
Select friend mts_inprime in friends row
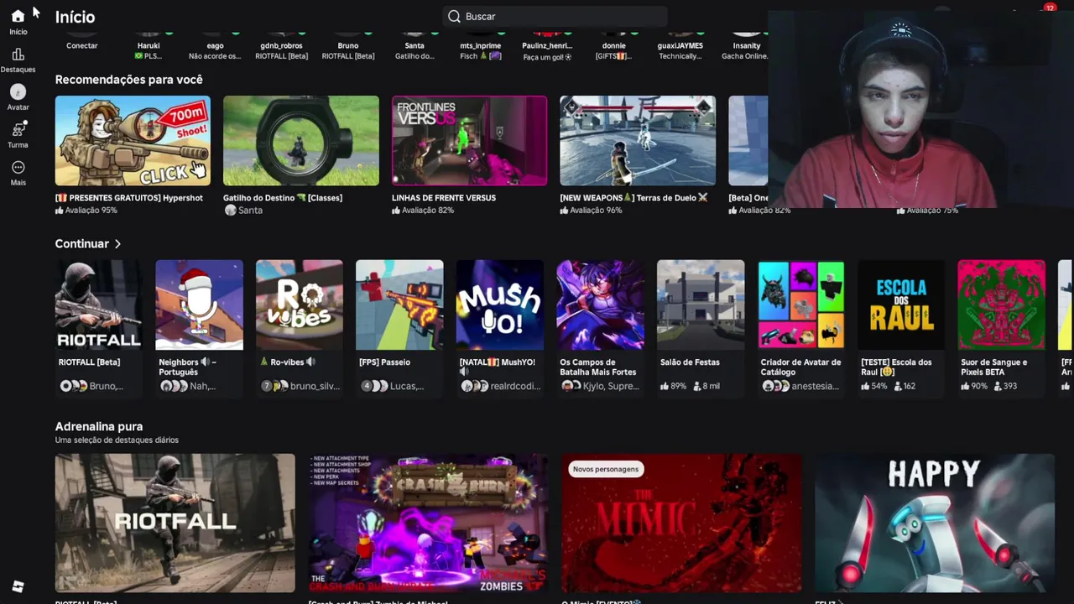[x=481, y=46]
